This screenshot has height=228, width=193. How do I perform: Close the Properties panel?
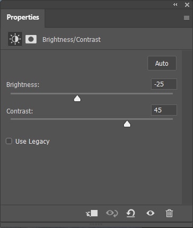pos(187,5)
